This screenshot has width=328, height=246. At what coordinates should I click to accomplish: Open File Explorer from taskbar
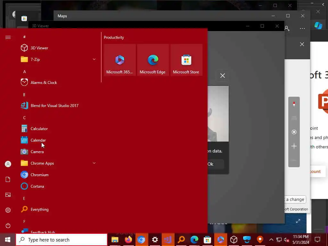tap(115, 240)
